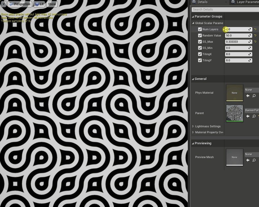Browse to Phys Material in Content Browser
The height and width of the screenshot is (207, 259).
[254, 96]
